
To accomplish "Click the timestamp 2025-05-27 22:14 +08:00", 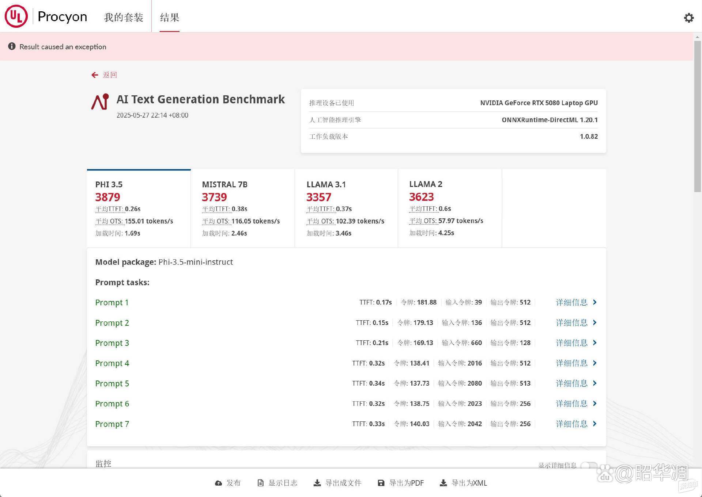I will (152, 115).
